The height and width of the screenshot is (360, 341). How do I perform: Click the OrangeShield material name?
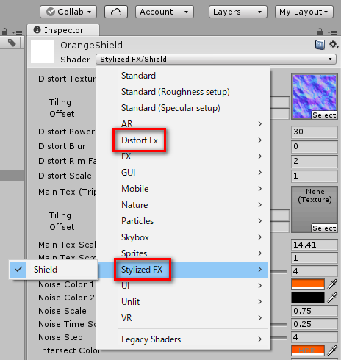(91, 46)
